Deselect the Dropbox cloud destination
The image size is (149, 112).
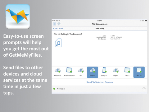click(x=93, y=72)
